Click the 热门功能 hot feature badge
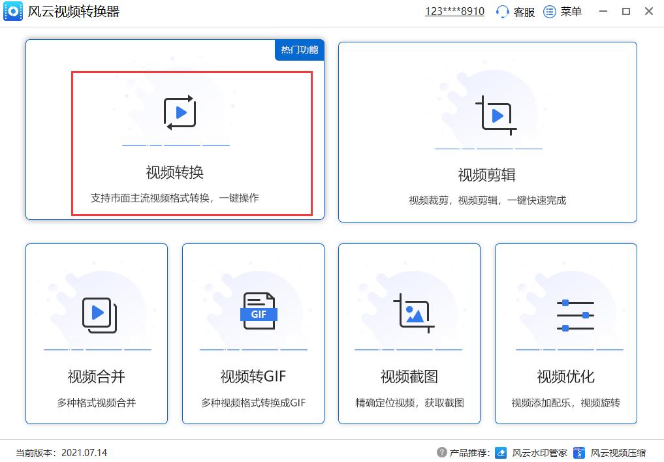The height and width of the screenshot is (462, 664). coord(299,50)
